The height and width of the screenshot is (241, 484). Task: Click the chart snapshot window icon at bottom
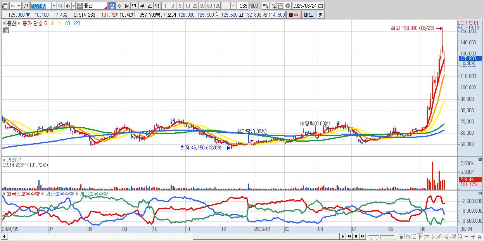453,236
